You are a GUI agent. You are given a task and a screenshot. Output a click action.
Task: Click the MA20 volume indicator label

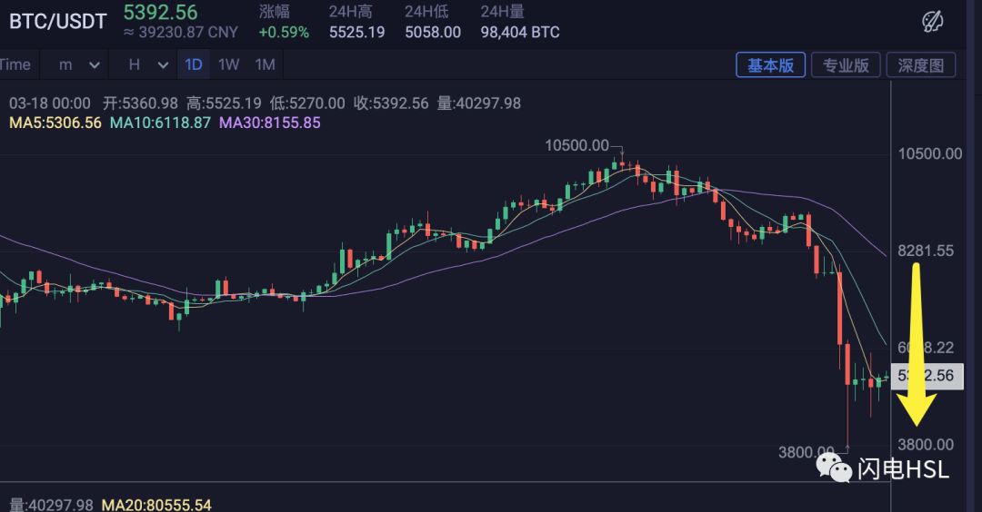pos(156,504)
